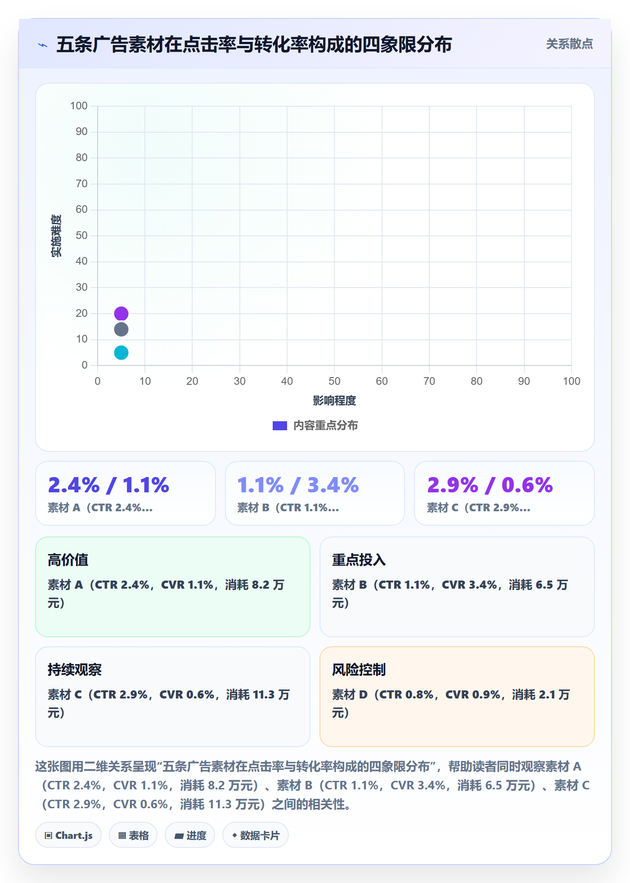Open the 高价值 quadrant card
The image size is (630, 883).
pos(173,587)
